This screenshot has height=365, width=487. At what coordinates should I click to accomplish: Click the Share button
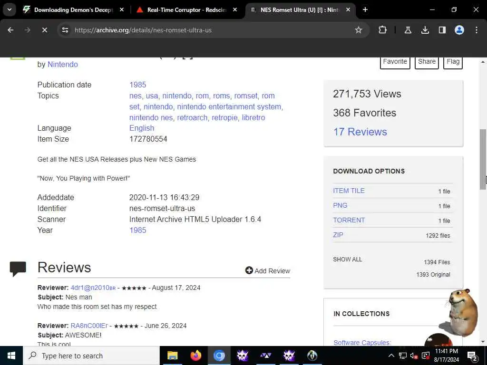coord(427,61)
